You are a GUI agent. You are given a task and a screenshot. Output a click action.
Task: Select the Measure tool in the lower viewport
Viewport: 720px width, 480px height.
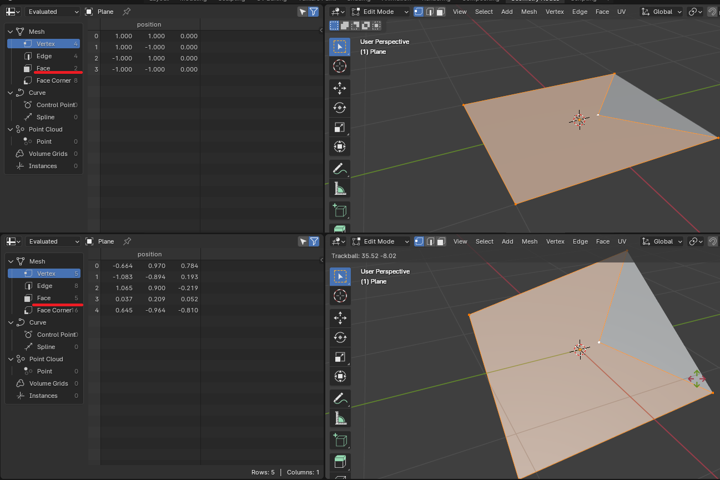tap(340, 419)
